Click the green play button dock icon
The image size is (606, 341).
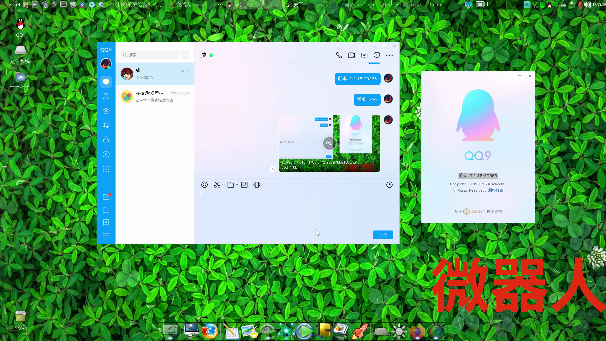pyautogui.click(x=304, y=331)
